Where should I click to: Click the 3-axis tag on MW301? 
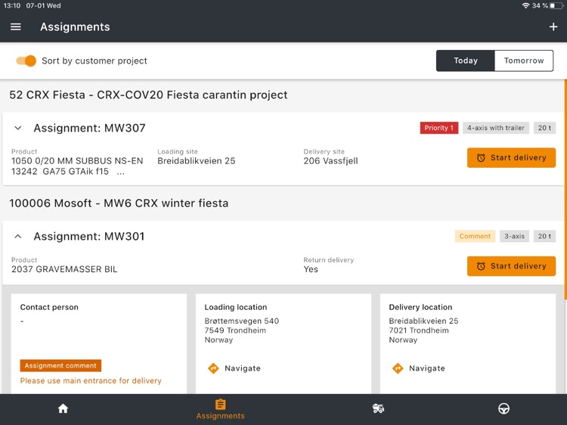pos(514,236)
